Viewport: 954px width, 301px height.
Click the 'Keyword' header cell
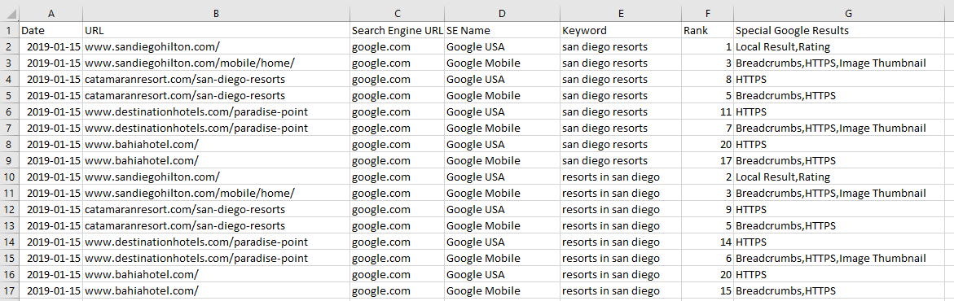621,30
